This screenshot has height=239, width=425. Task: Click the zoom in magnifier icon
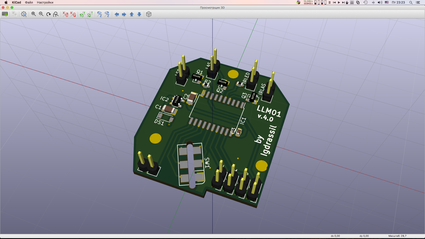(33, 14)
